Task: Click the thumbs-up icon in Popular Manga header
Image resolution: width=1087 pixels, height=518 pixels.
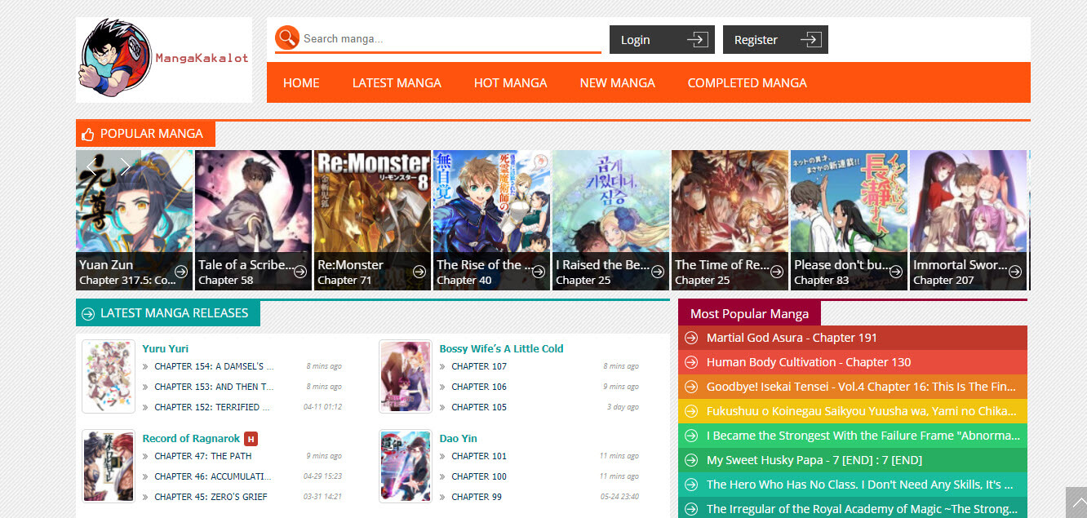Action: 88,134
